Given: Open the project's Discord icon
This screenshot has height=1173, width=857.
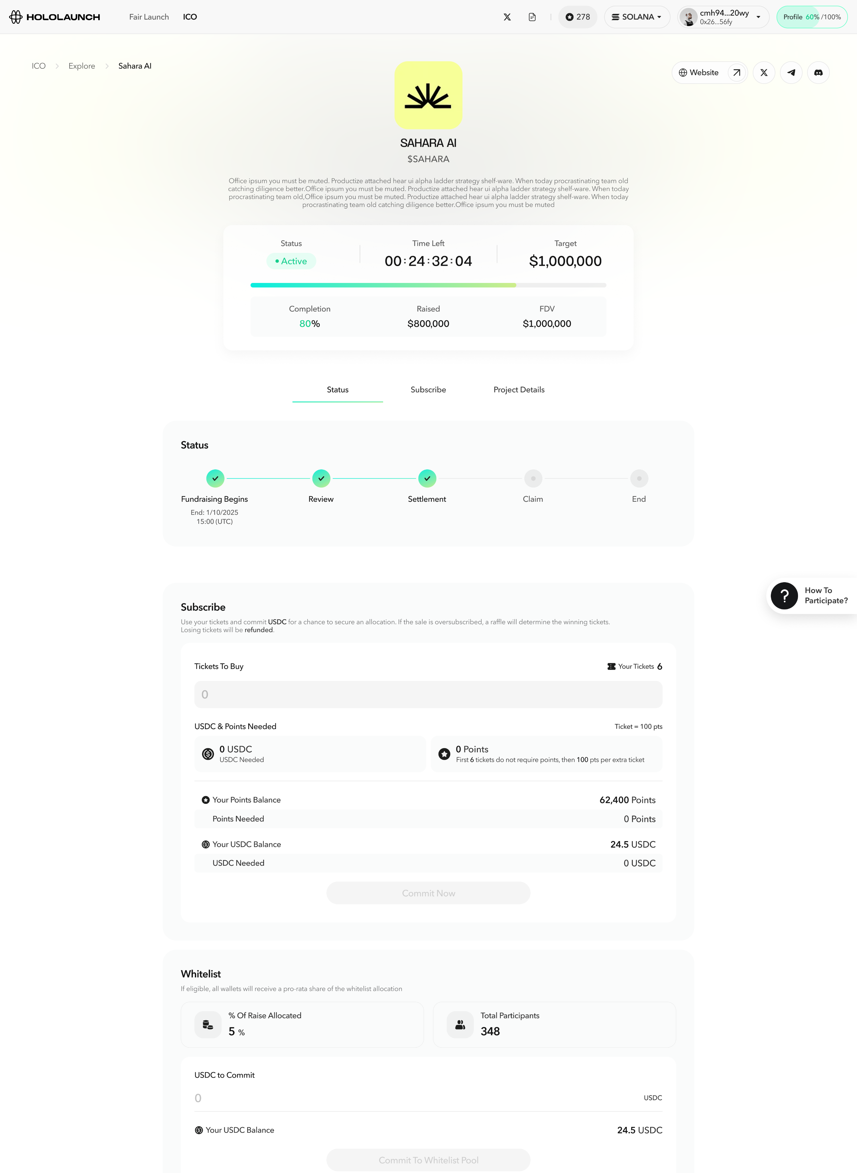Looking at the screenshot, I should pyautogui.click(x=818, y=73).
